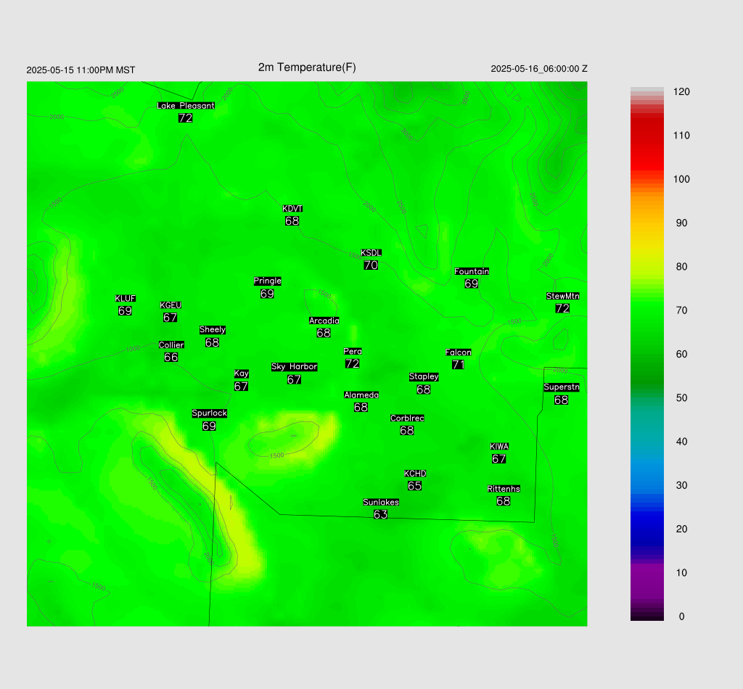Click the 70 tick on the color scale
This screenshot has height=689, width=743.
pyautogui.click(x=681, y=310)
